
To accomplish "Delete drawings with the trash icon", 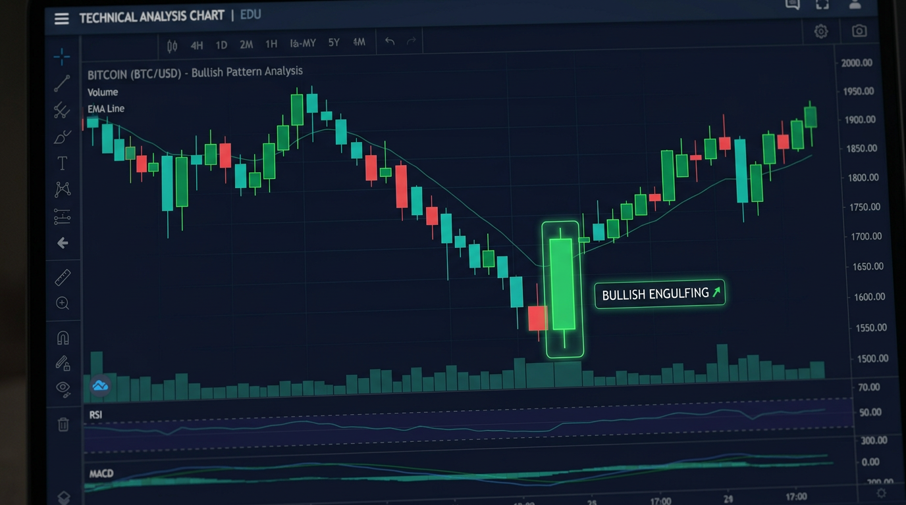I will pos(63,424).
